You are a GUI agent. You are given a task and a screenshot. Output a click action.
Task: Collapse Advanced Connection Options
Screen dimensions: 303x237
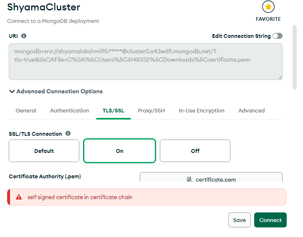[x=56, y=91]
